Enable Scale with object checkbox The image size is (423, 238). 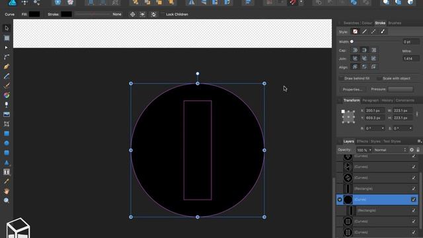coord(379,78)
